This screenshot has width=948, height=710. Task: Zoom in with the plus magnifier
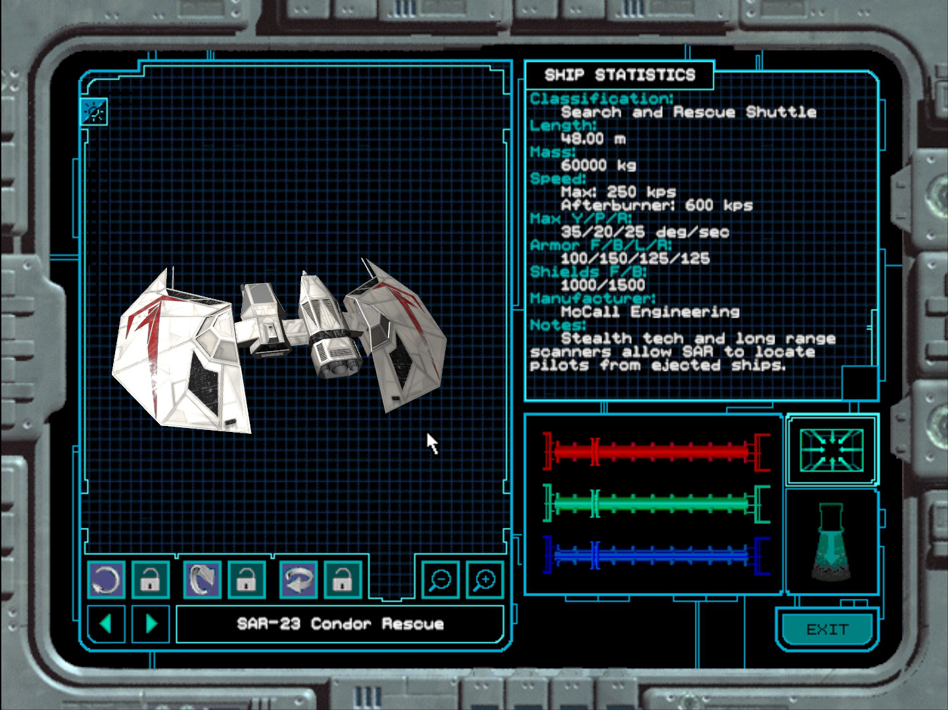coord(485,580)
